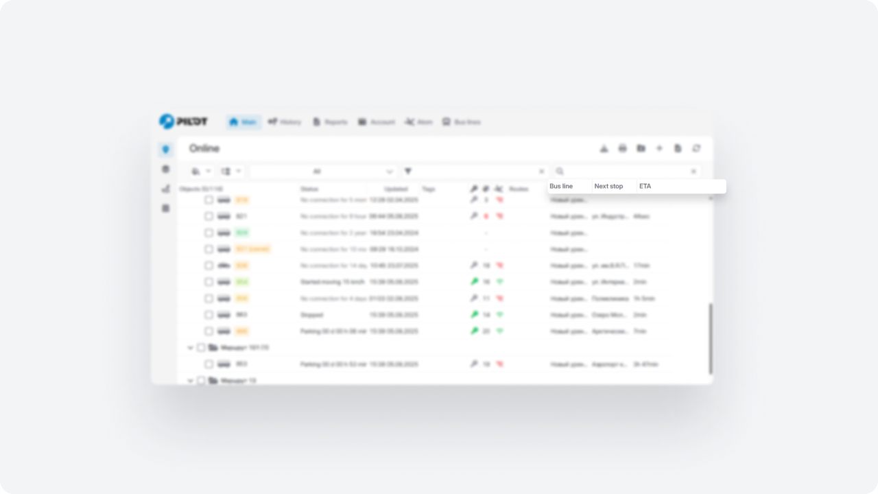Click the chart icon in left sidebar
The height and width of the screenshot is (494, 878).
point(165,189)
